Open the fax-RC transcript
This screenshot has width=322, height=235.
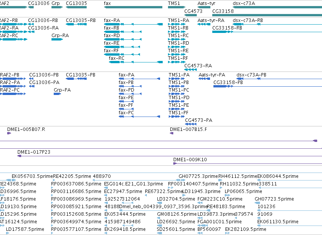(117, 58)
